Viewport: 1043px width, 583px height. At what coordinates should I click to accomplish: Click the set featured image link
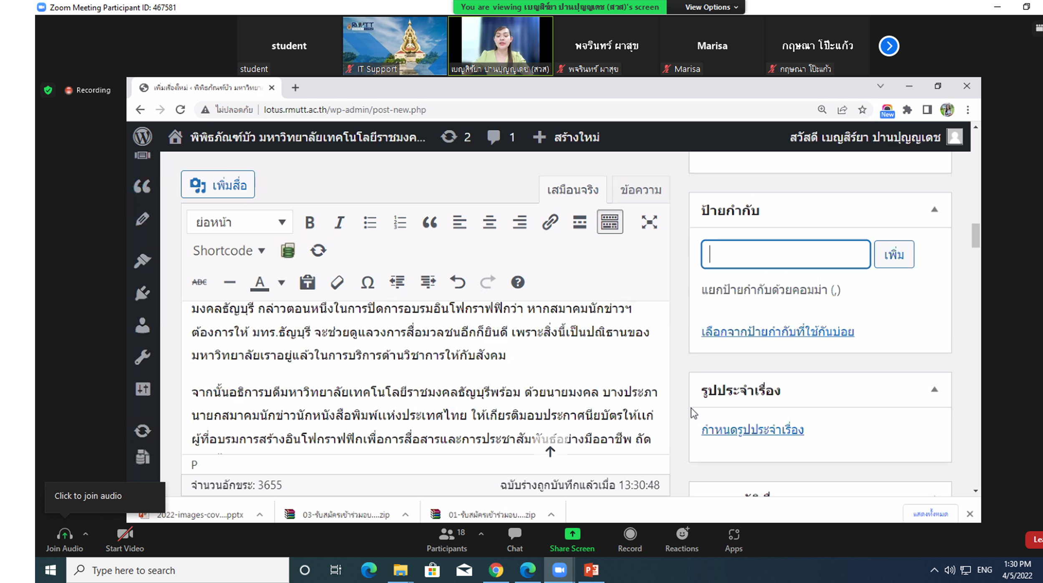click(752, 430)
